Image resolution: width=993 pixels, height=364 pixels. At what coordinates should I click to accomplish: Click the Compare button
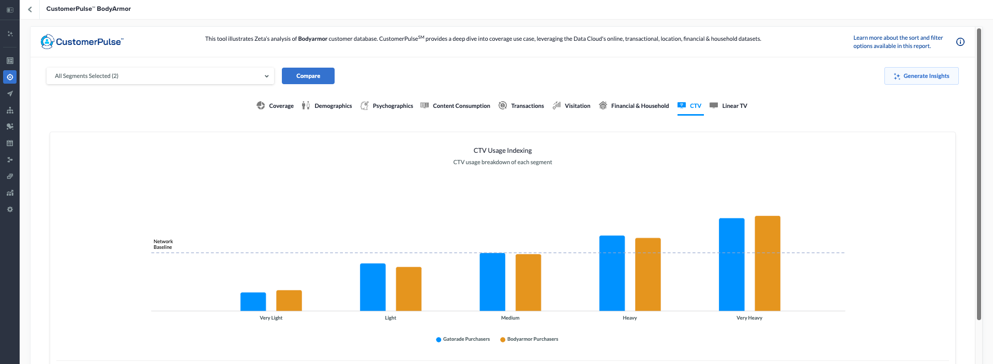(x=308, y=76)
